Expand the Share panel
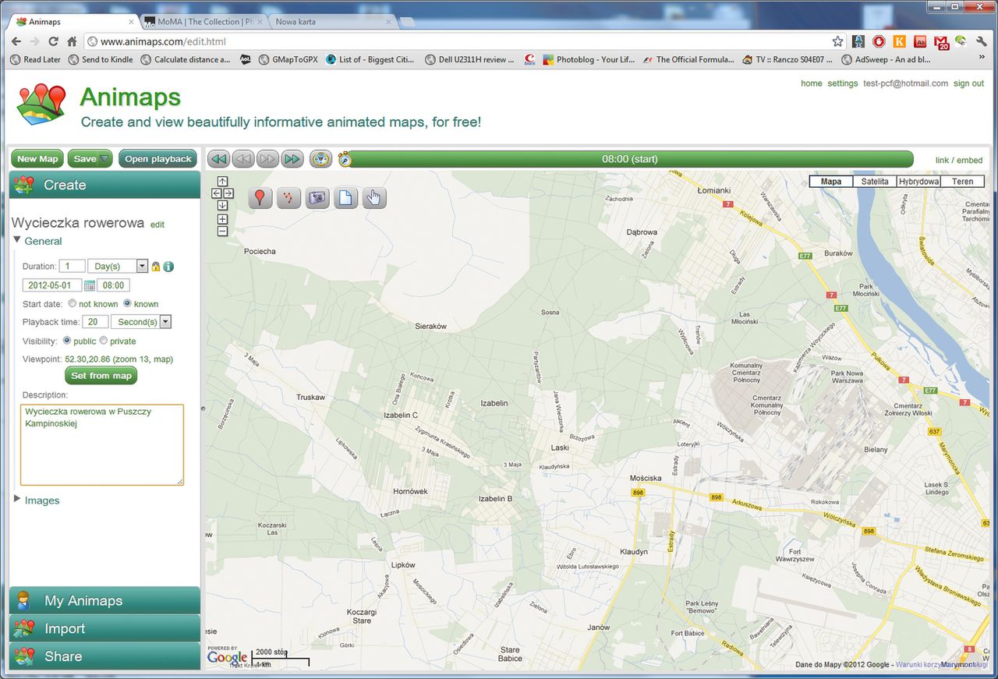998x679 pixels. tap(104, 656)
